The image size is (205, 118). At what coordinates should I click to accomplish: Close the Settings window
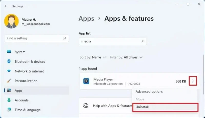tap(199, 4)
